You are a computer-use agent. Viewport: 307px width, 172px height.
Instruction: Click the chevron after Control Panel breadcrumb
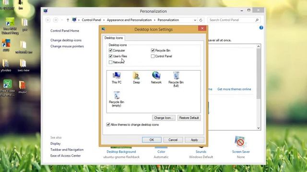(x=104, y=20)
